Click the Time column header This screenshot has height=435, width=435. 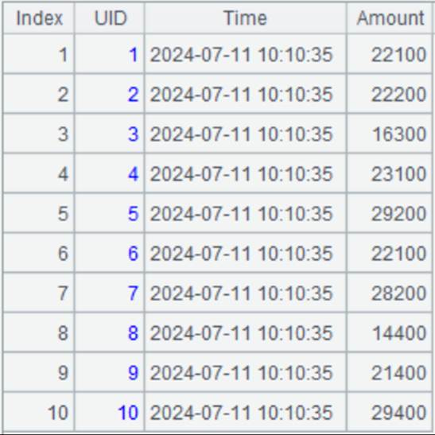(246, 18)
